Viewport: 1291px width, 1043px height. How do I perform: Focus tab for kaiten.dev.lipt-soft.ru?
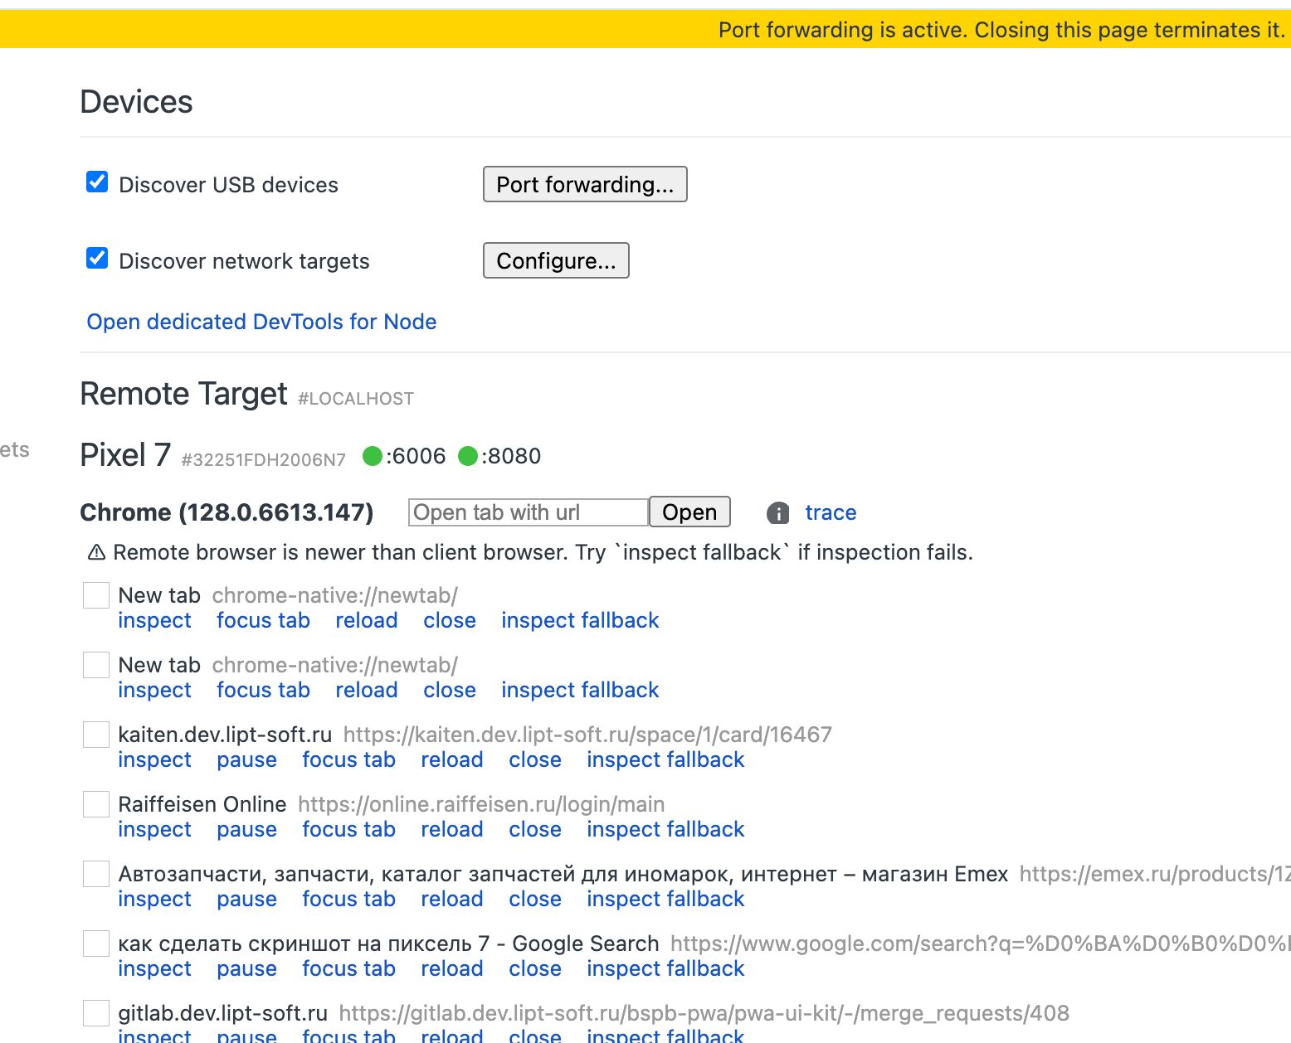tap(348, 759)
